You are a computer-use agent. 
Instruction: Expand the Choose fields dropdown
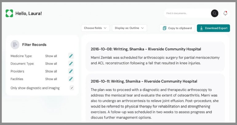point(95,28)
